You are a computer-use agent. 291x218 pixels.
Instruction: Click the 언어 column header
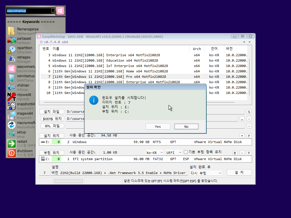[x=214, y=49]
